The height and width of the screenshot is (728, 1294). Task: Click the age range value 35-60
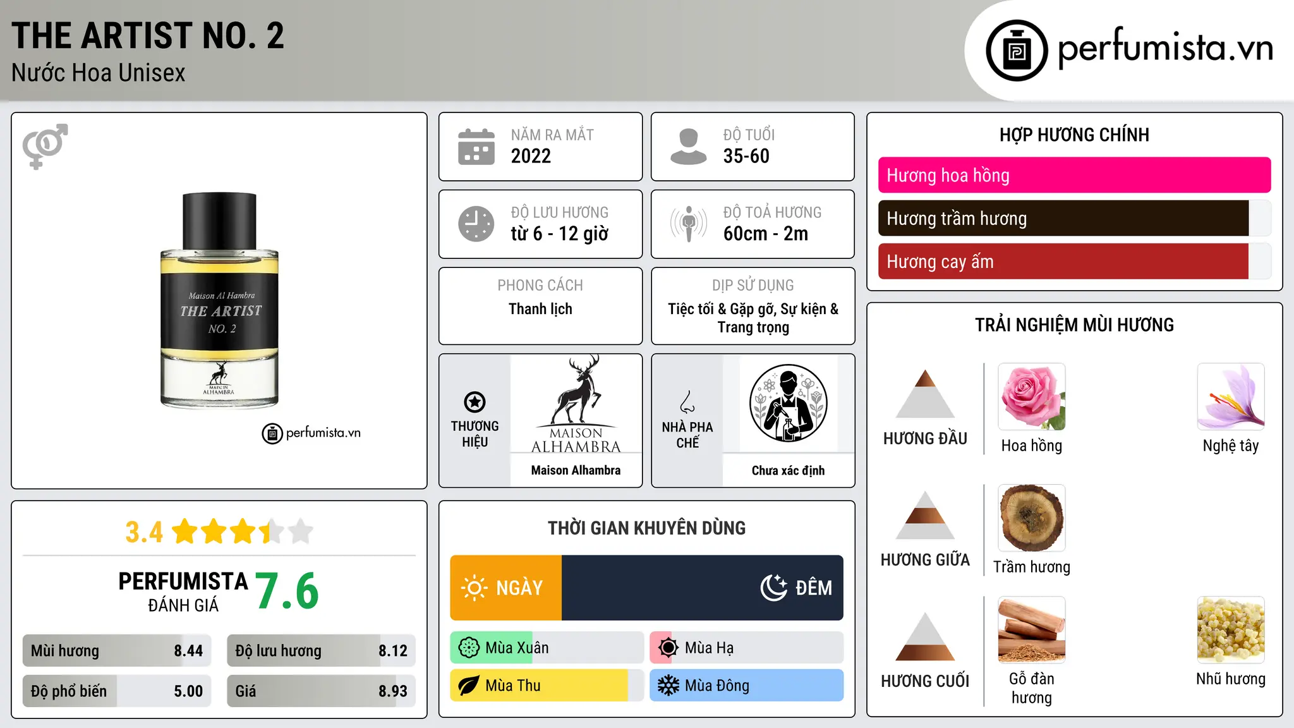pos(746,156)
